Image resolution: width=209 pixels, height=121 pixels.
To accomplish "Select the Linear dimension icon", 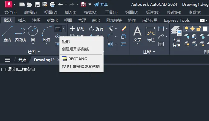I will [x=161, y=29].
